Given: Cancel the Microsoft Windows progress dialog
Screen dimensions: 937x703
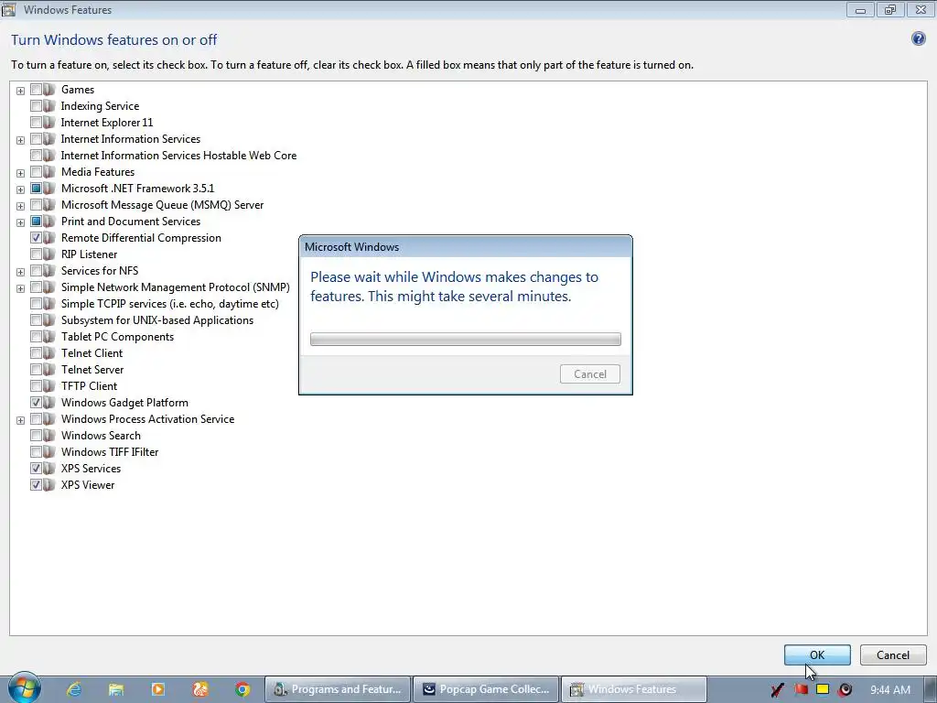Looking at the screenshot, I should pyautogui.click(x=590, y=374).
